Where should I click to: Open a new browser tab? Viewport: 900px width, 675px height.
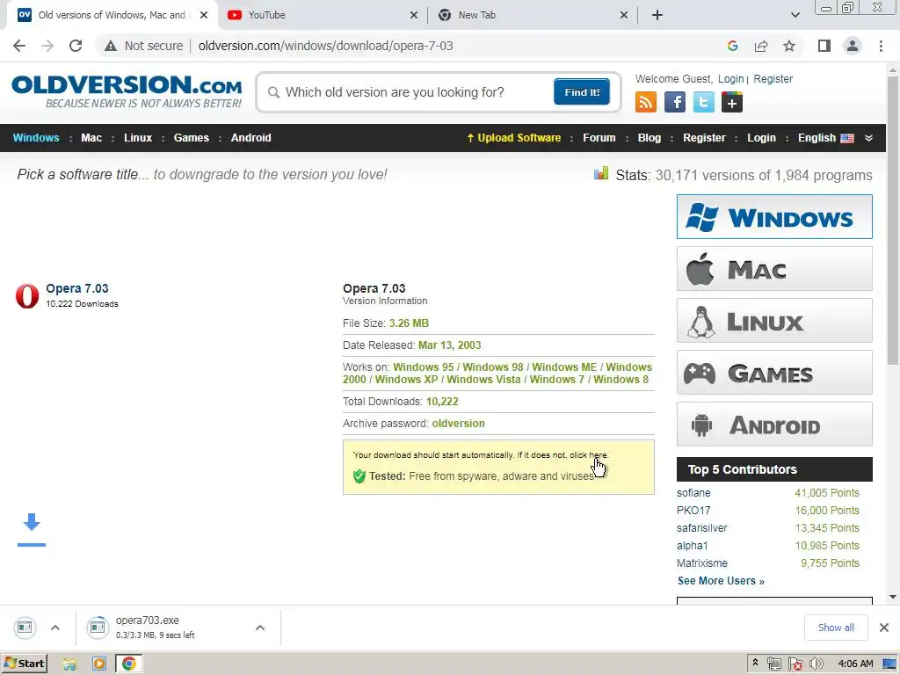[657, 15]
